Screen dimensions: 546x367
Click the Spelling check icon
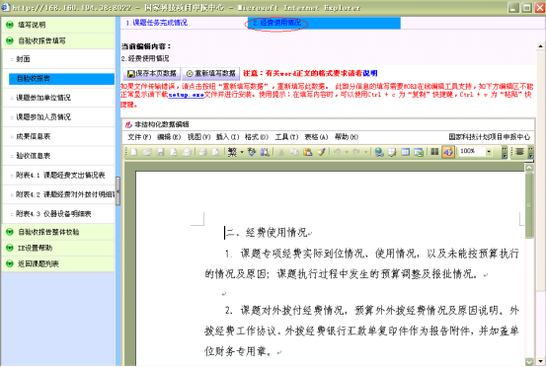pyautogui.click(x=252, y=152)
